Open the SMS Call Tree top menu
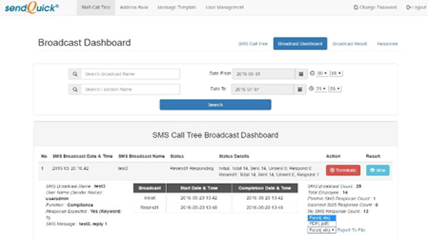 [x=96, y=7]
